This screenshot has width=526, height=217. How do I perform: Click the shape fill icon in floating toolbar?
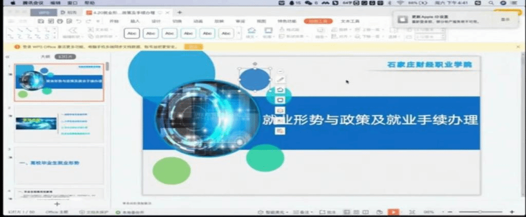[280, 90]
